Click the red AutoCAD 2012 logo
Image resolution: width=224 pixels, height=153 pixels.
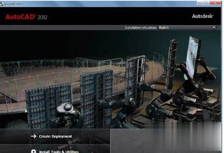point(26,17)
